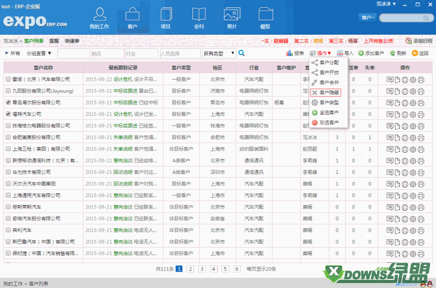The width and height of the screenshot is (436, 288).
Task: Open 上月销售业绩 link
Action: click(x=379, y=41)
